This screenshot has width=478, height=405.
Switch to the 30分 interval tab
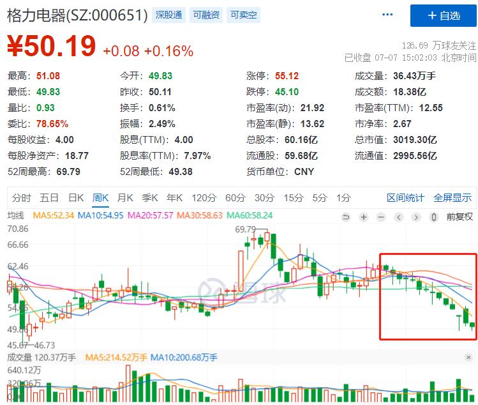264,198
